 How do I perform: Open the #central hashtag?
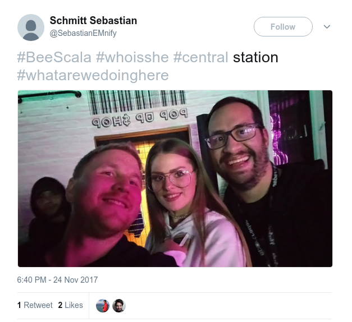tap(200, 57)
